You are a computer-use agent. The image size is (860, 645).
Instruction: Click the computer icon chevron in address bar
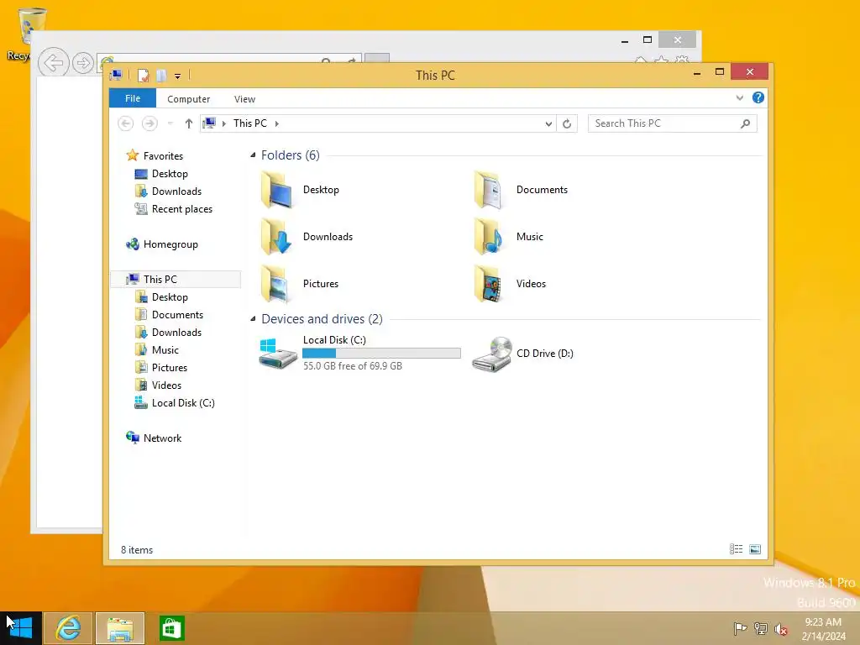coord(223,124)
